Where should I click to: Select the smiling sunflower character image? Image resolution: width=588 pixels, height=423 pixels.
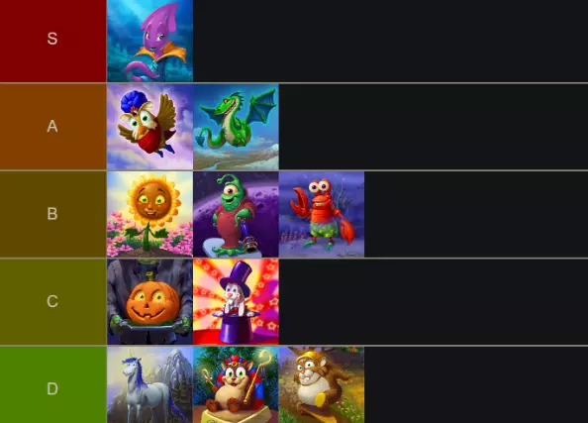150,215
